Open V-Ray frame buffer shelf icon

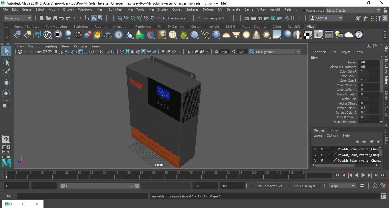tap(318, 35)
